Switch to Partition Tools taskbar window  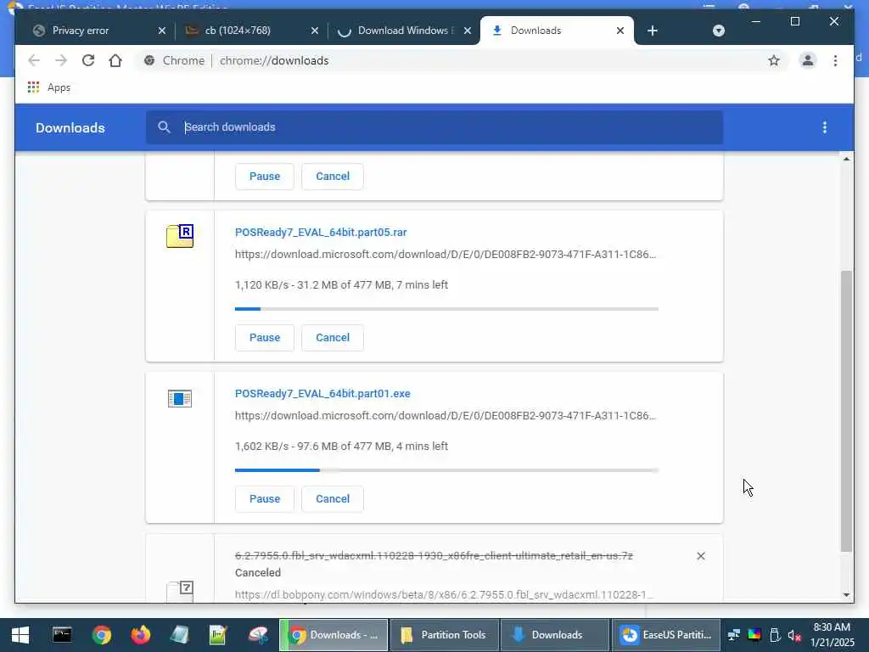tap(445, 635)
